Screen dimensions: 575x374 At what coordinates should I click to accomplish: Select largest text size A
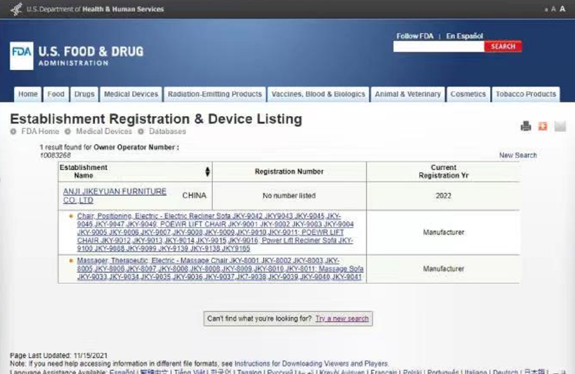tap(562, 9)
